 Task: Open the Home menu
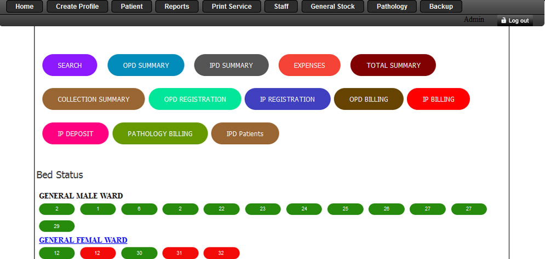tap(24, 7)
